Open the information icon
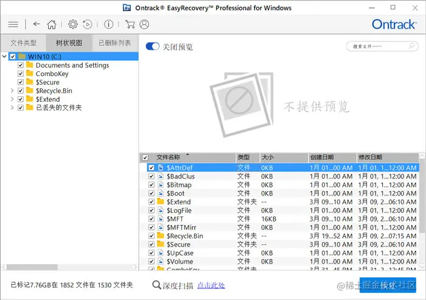This screenshot has height=300, width=426. (x=109, y=24)
